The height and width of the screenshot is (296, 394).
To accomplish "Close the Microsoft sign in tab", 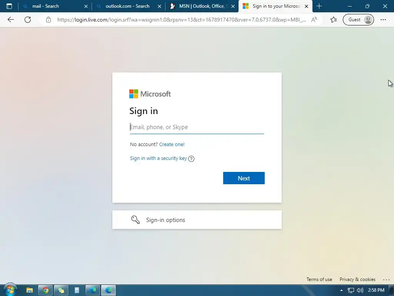I will (306, 6).
